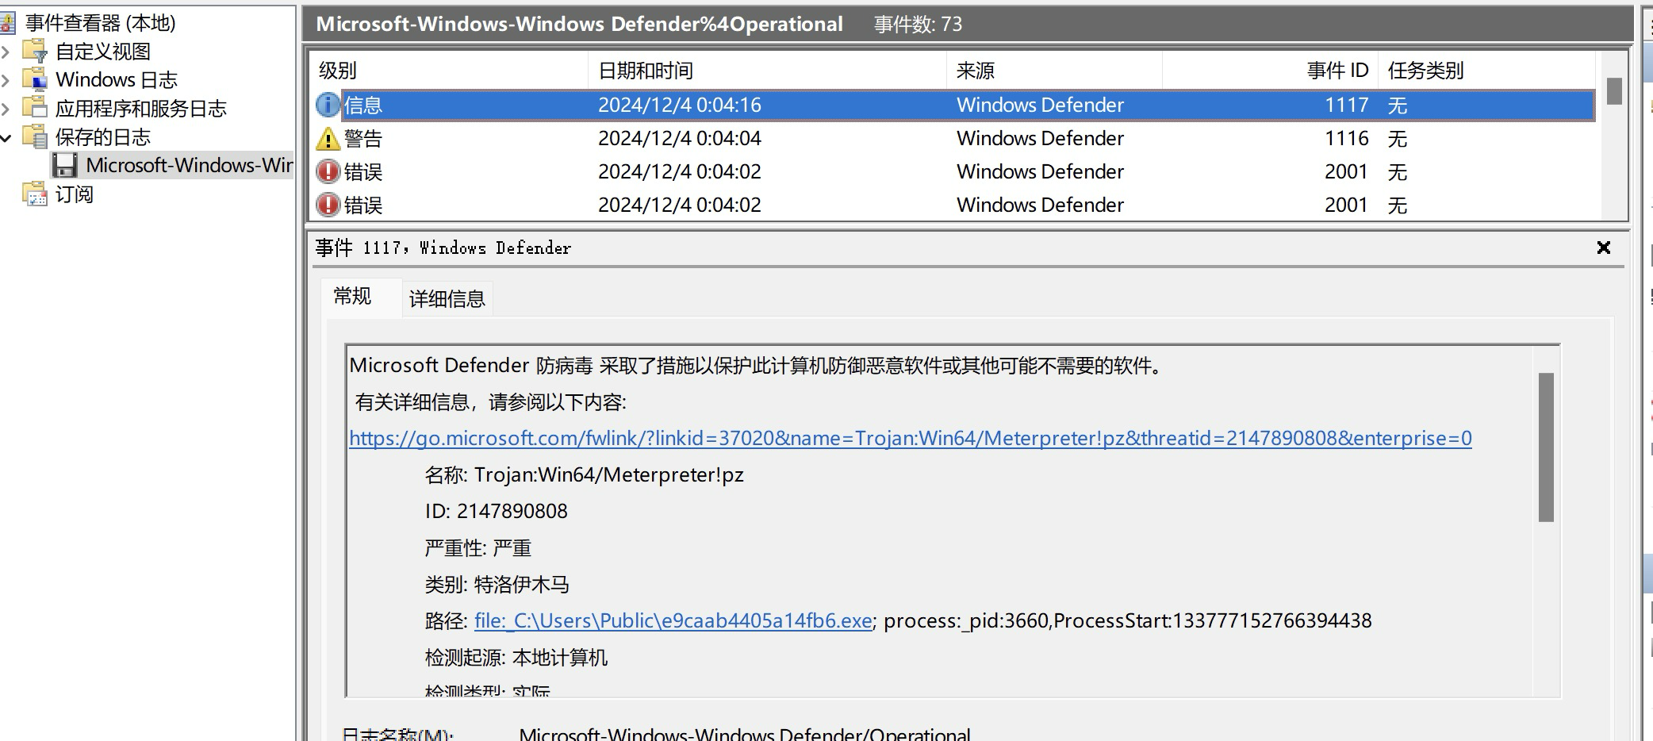Click the threat ID: 2147890808 line
The image size is (1653, 741).
[497, 511]
